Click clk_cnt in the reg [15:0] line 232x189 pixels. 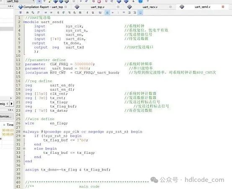[58, 94]
